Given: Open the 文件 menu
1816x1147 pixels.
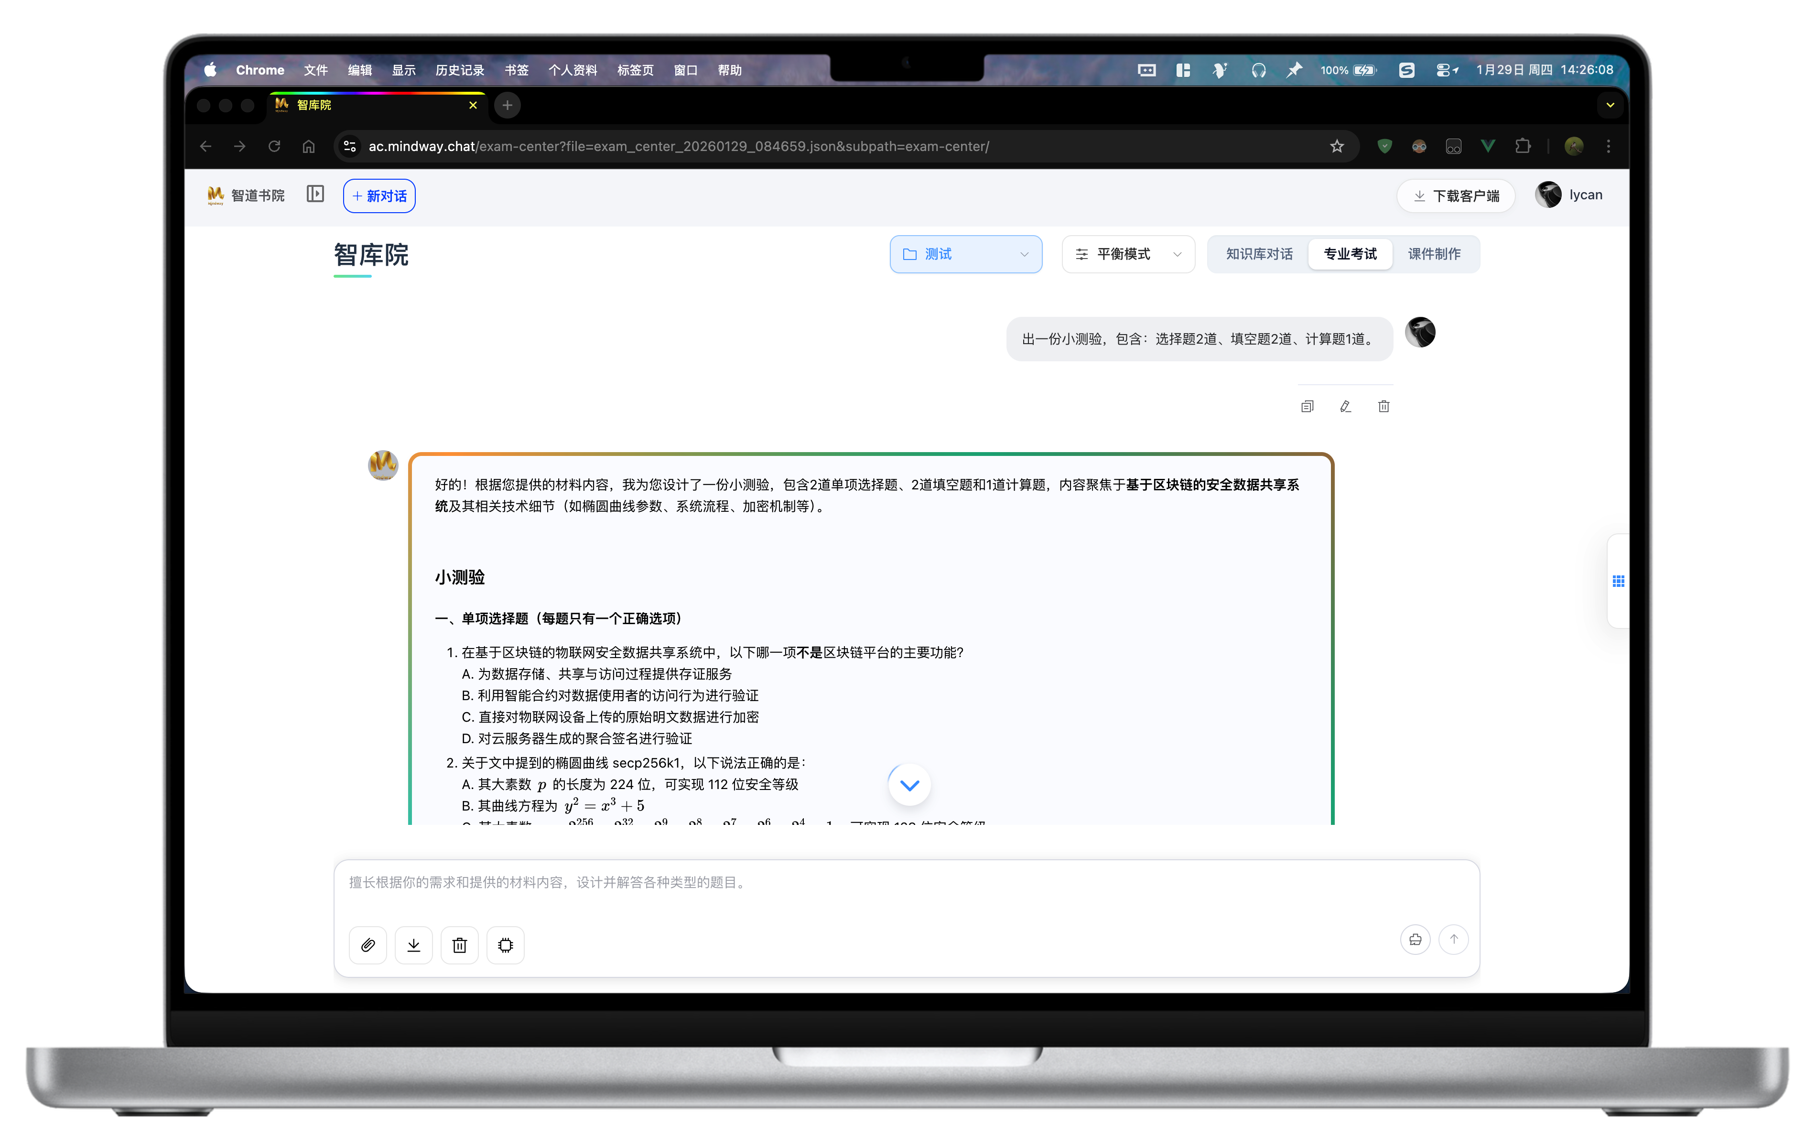Looking at the screenshot, I should 316,70.
